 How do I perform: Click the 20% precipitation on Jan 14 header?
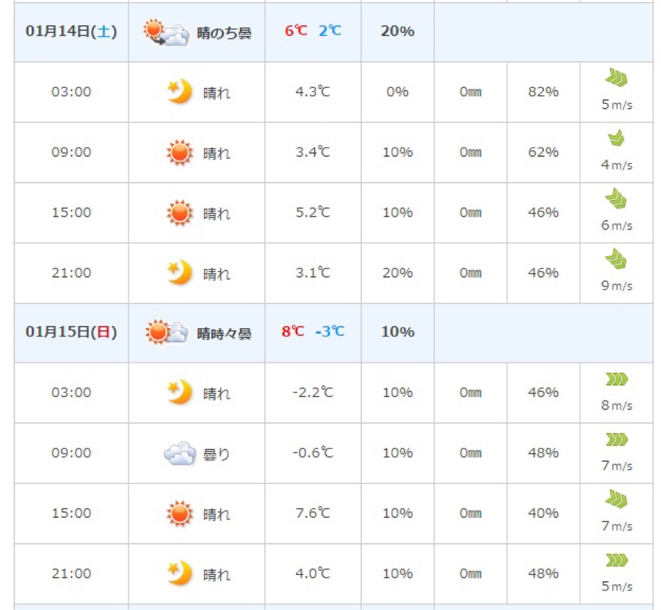click(x=397, y=31)
